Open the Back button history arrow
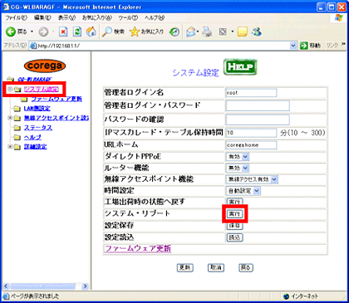 (x=32, y=32)
